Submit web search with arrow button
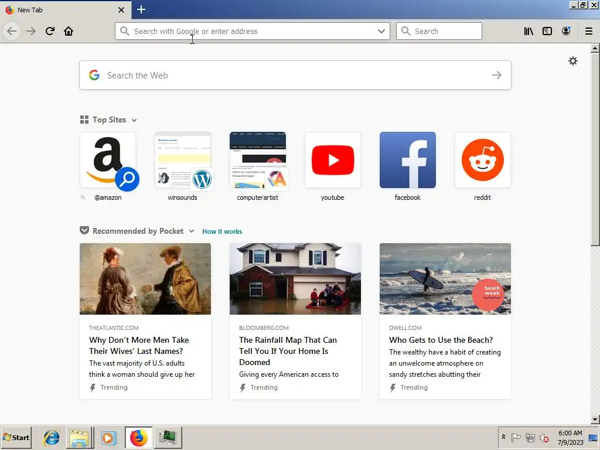The width and height of the screenshot is (600, 450). point(497,75)
